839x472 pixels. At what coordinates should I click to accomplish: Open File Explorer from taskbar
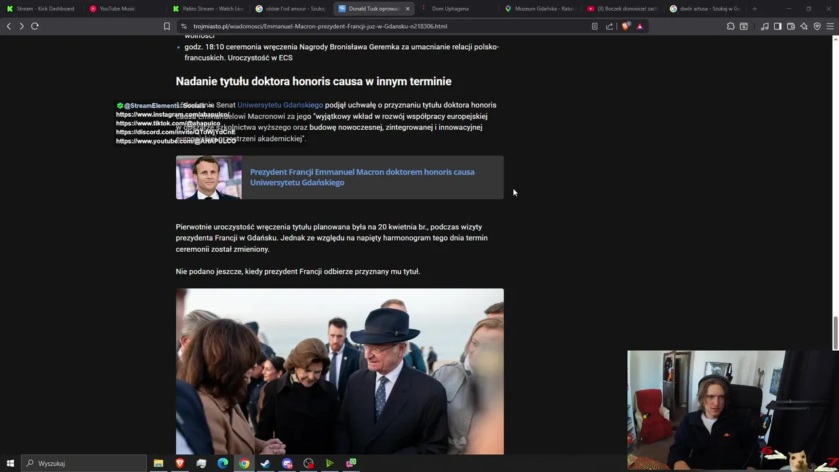158,463
